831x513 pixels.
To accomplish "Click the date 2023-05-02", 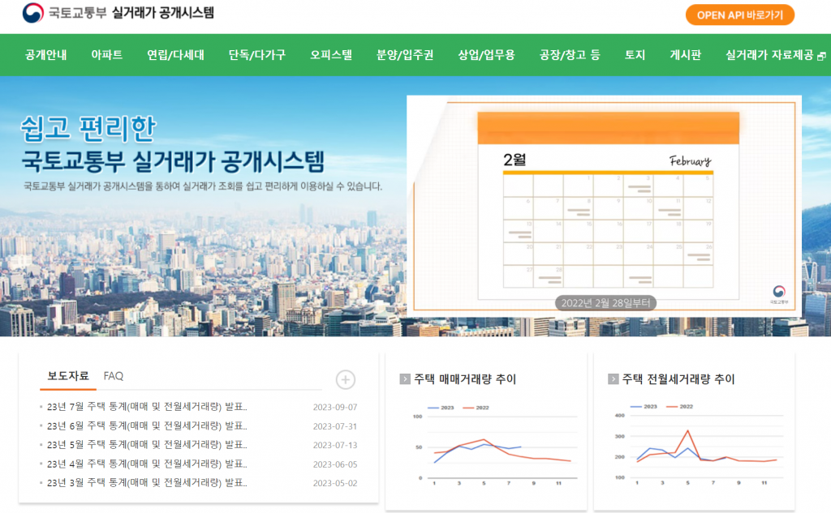I will [335, 483].
